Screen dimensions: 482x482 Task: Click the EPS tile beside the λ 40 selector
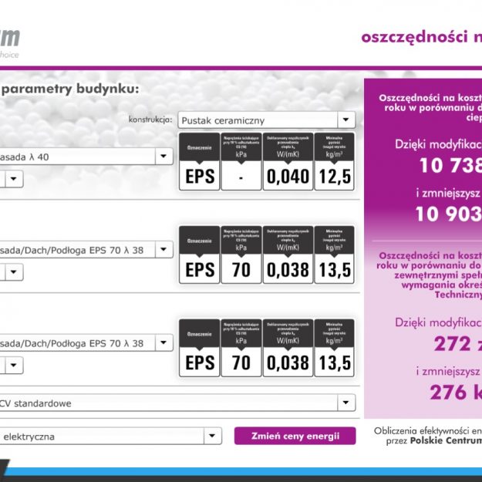pos(199,162)
